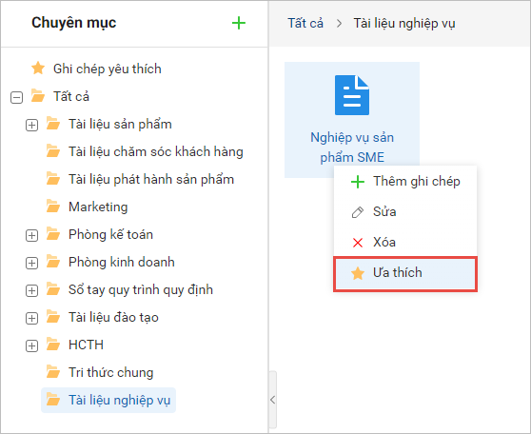
Task: Choose Thêm ghi chép menu entry
Action: point(405,182)
